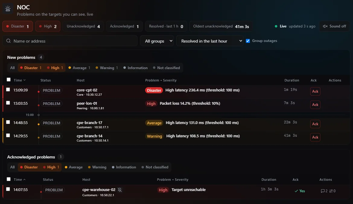This screenshot has width=353, height=204.
Task: Select All filter in New problems
Action: click(12, 68)
